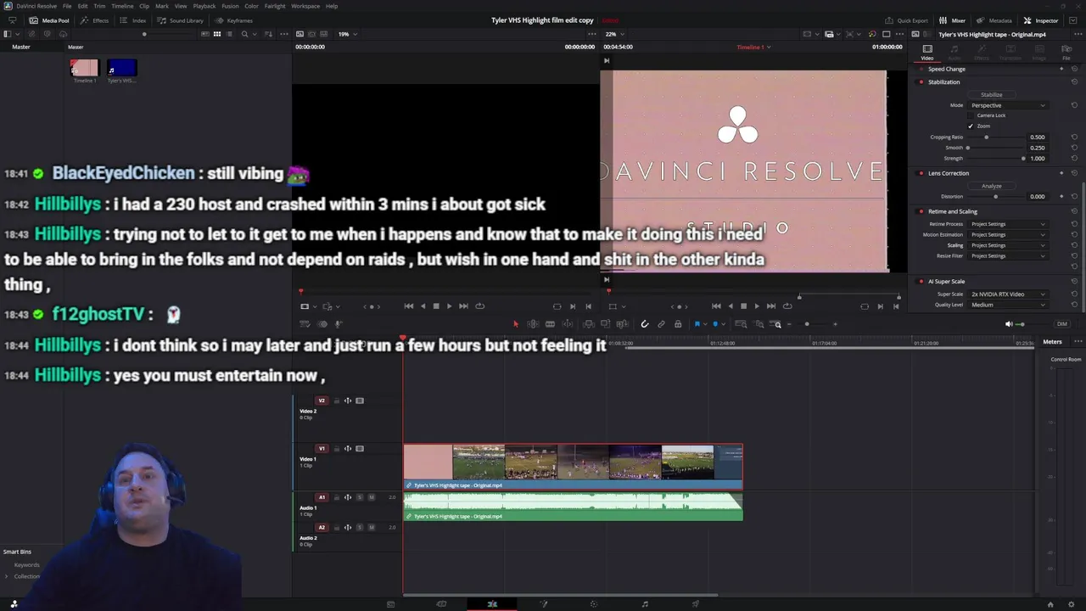
Task: Click the Stabilize button
Action: click(x=992, y=94)
